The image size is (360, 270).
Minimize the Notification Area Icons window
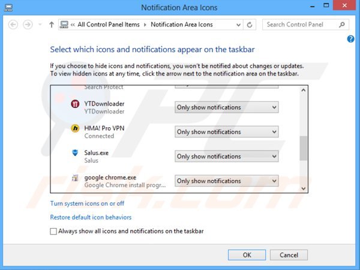312,6
